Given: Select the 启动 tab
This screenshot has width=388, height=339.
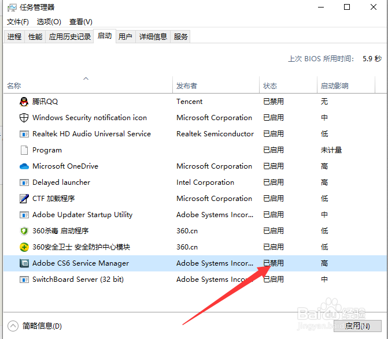Looking at the screenshot, I should point(105,36).
